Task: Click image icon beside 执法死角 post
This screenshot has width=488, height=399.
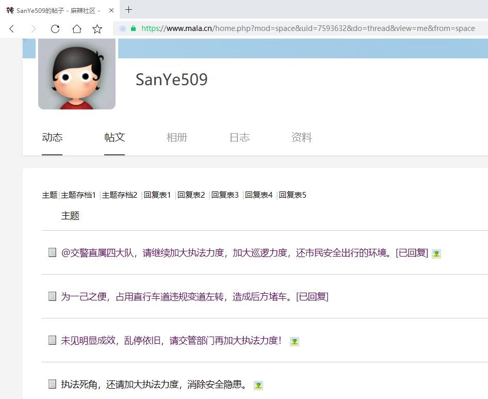Action: click(258, 385)
